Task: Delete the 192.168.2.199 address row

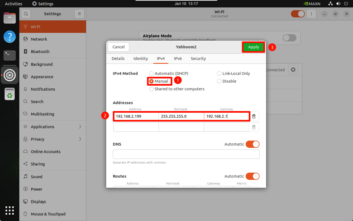Action: tap(254, 116)
